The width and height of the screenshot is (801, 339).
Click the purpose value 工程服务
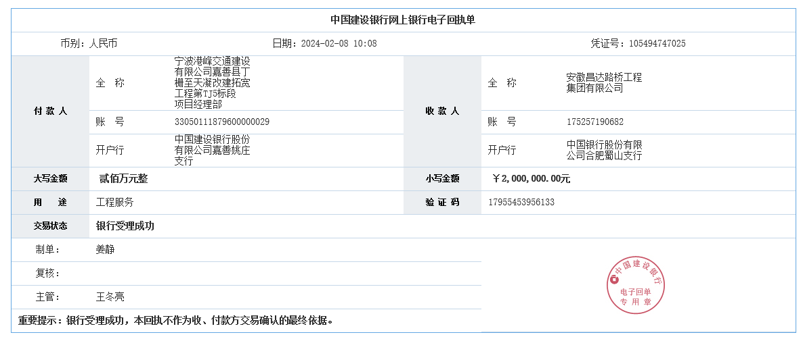click(115, 202)
